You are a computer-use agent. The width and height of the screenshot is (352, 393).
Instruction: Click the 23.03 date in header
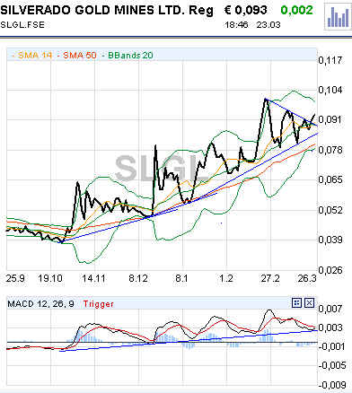pos(268,24)
